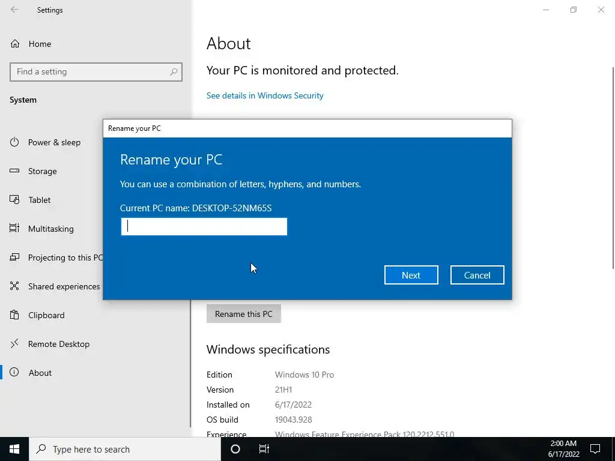This screenshot has width=615, height=461.
Task: Go back using the Settings back arrow
Action: pyautogui.click(x=14, y=10)
